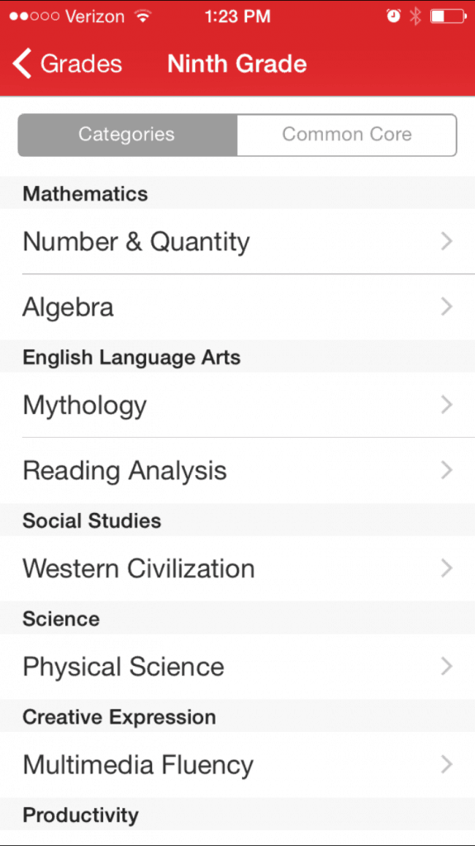Expand Number & Quantity chevron
The height and width of the screenshot is (846, 475).
point(446,241)
